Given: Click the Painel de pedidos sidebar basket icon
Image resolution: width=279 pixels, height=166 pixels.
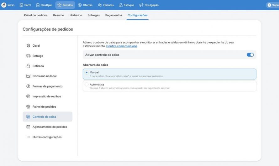Looking at the screenshot, I should (x=28, y=106).
